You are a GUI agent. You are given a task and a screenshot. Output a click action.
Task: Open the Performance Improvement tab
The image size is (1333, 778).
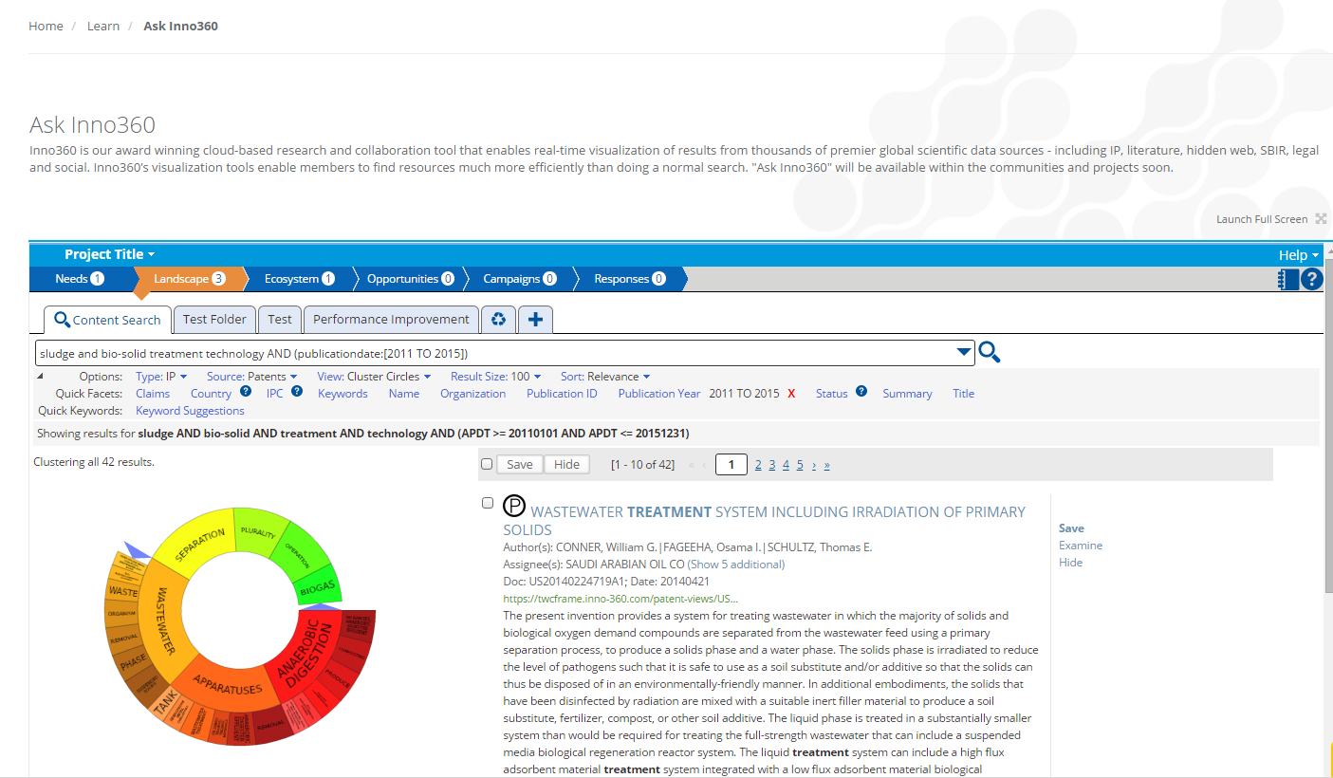391,319
